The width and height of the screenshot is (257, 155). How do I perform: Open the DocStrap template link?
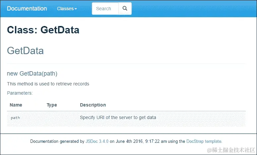[x=204, y=141]
